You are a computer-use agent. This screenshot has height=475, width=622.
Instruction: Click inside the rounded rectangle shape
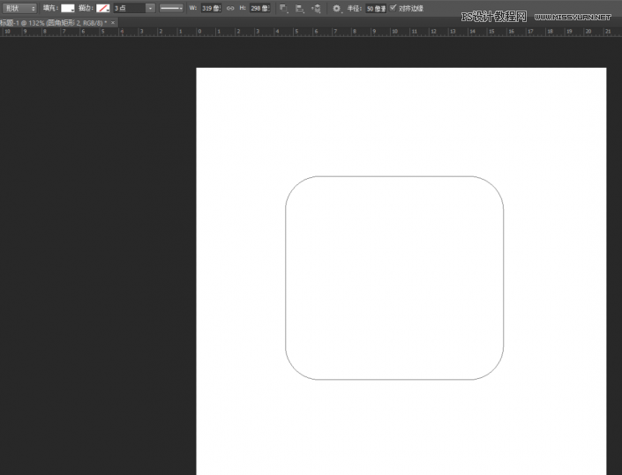pos(394,278)
